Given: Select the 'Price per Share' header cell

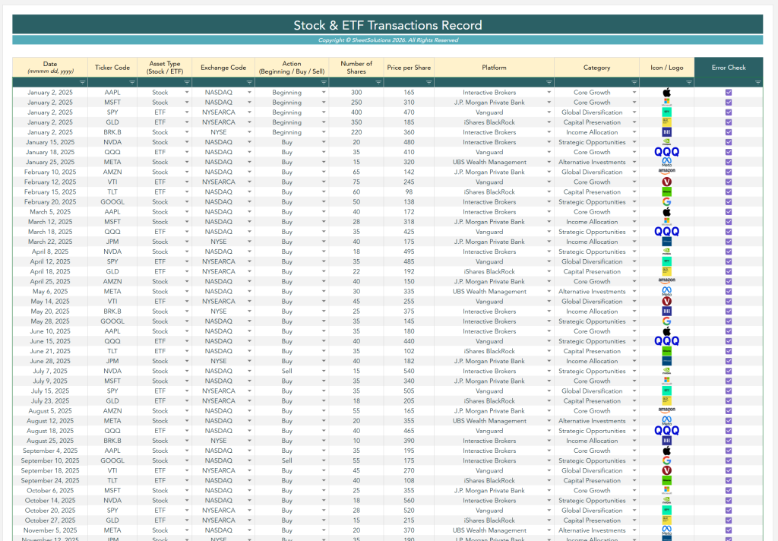Looking at the screenshot, I should (x=409, y=68).
